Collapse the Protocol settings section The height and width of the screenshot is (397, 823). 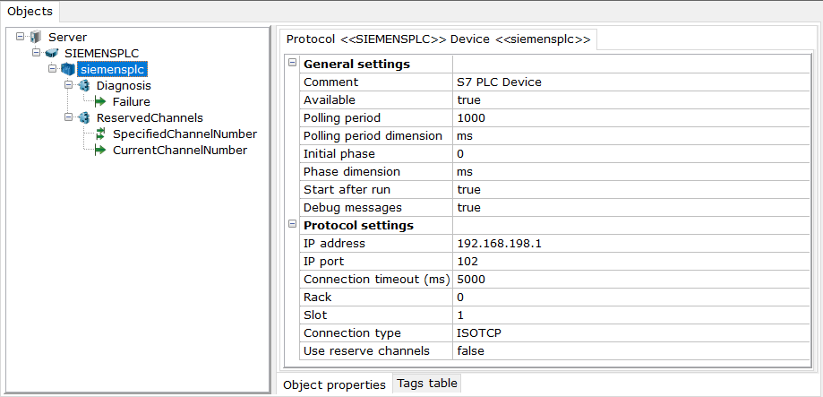coord(292,224)
